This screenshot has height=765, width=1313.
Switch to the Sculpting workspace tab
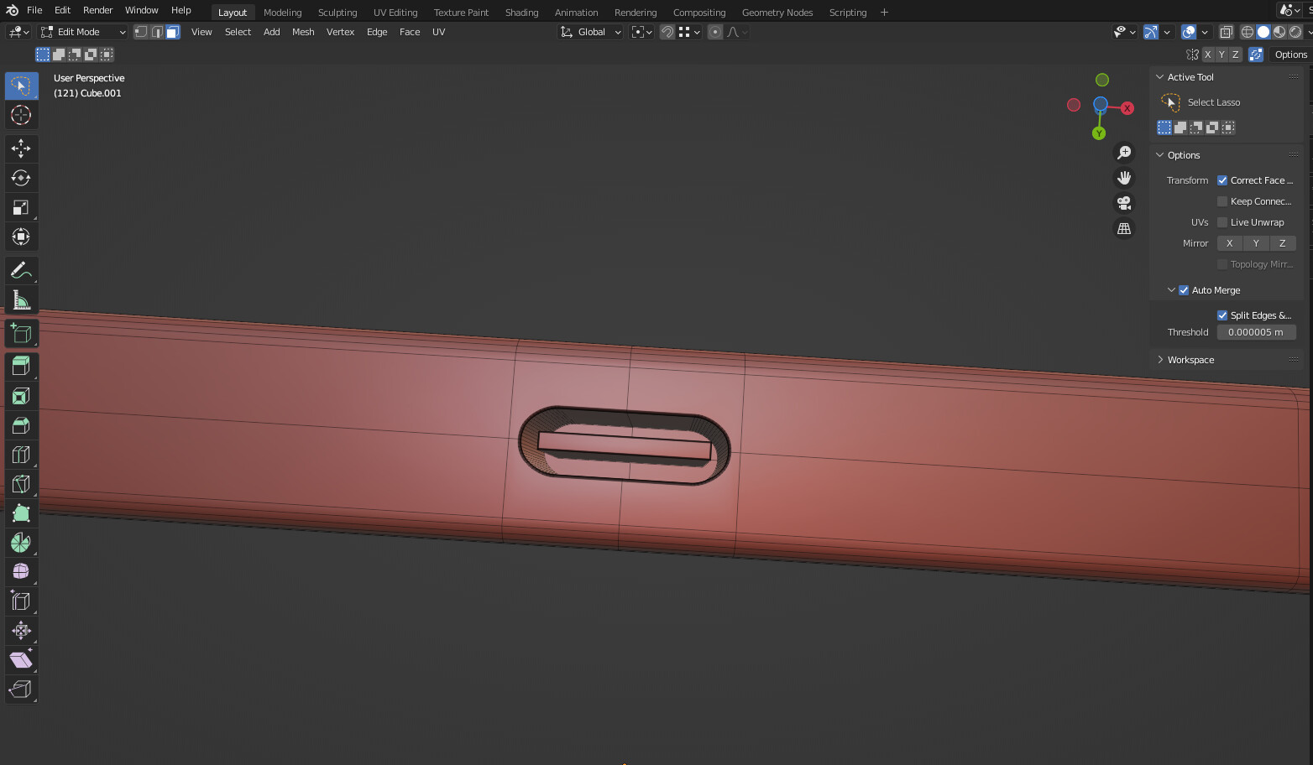(337, 13)
